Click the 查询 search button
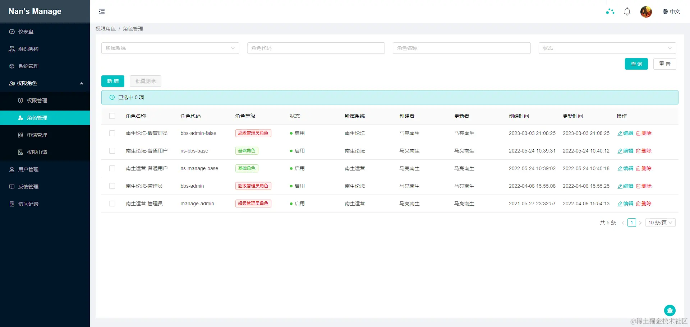The image size is (690, 327). coord(636,64)
